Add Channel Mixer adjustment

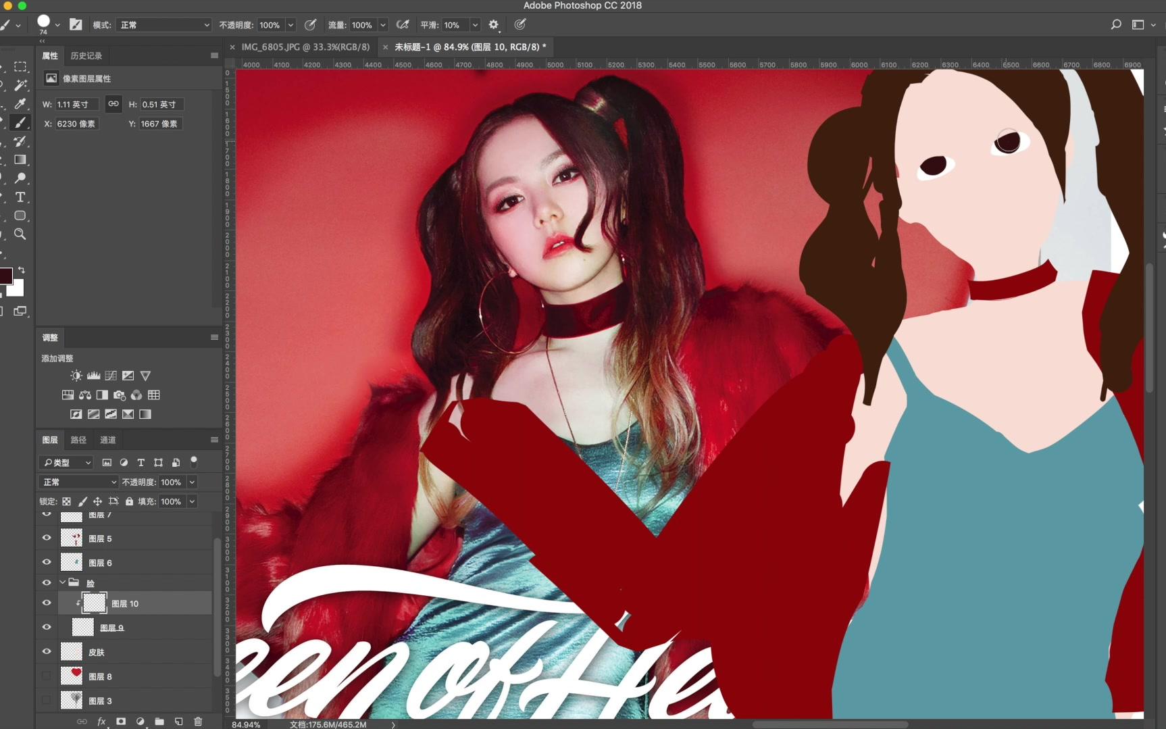[136, 395]
